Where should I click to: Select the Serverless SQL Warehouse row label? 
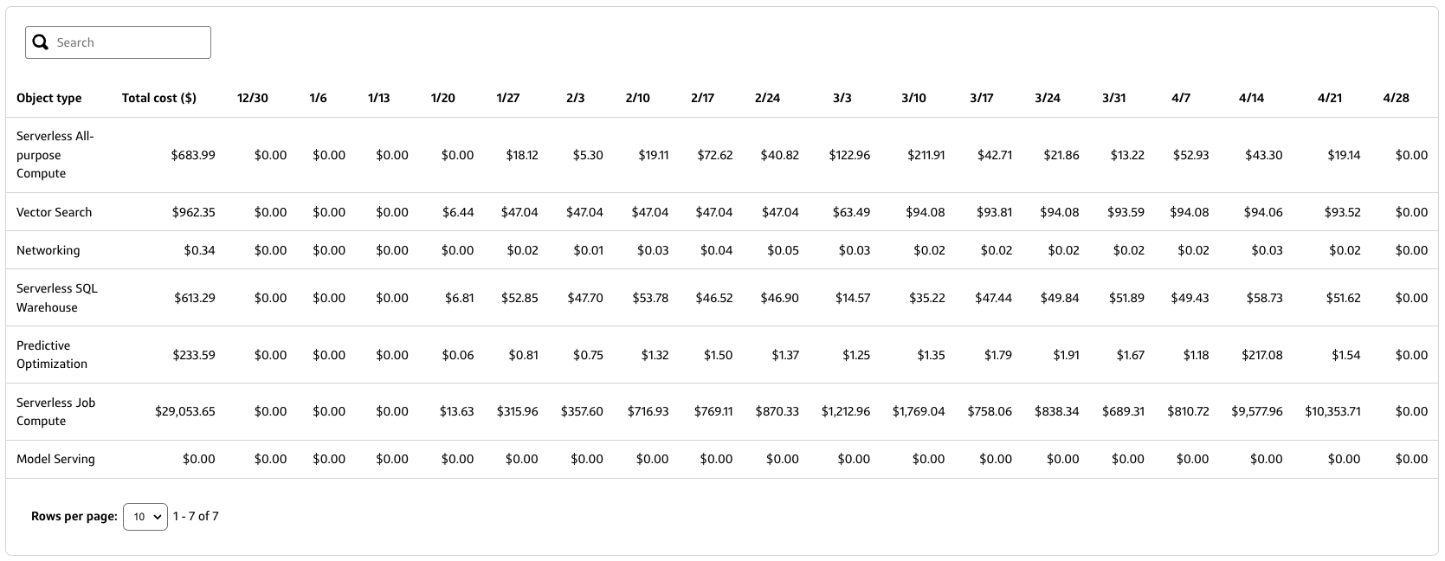pyautogui.click(x=57, y=298)
